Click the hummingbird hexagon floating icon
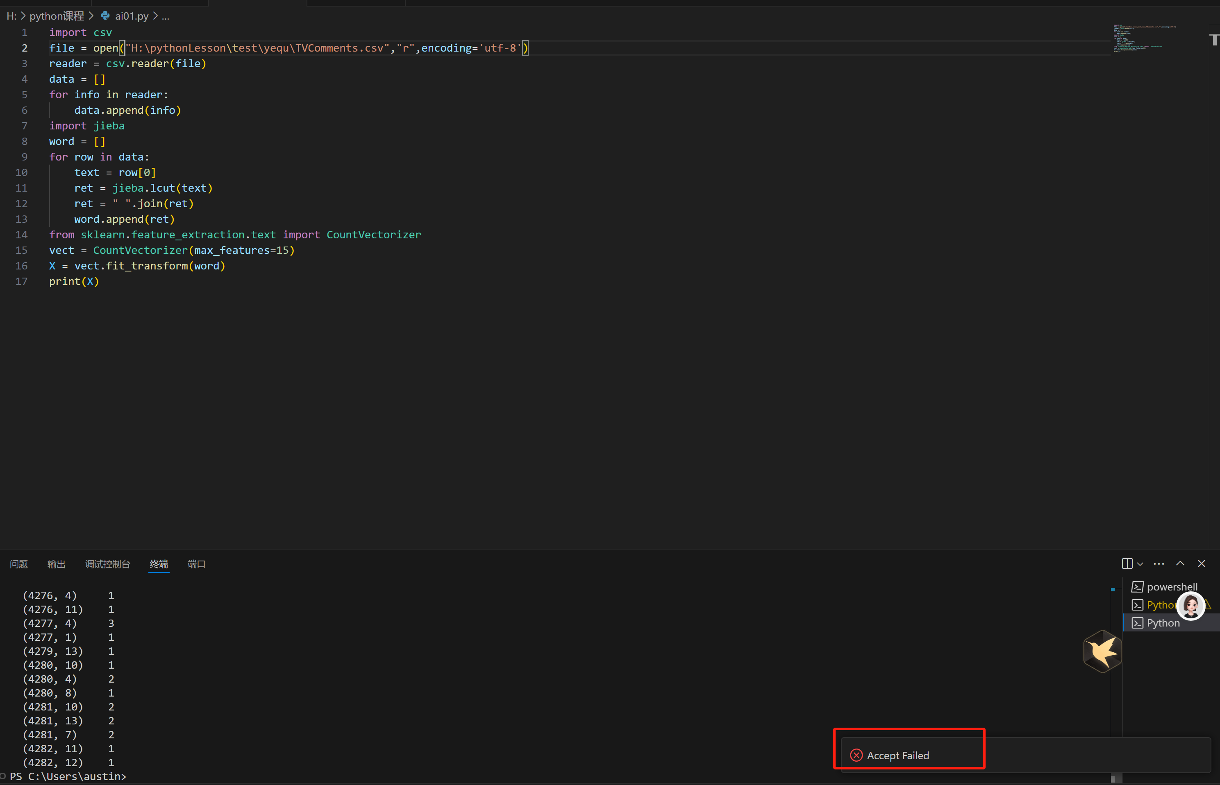 pos(1102,651)
